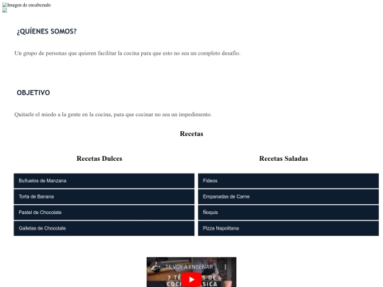Click the paragraph starting 'Quitarle el miedo'
This screenshot has height=287, width=383.
(x=113, y=115)
